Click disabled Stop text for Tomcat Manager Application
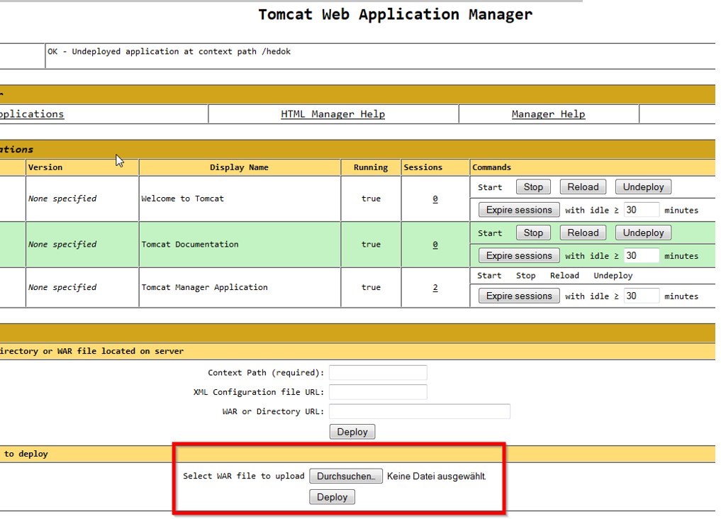Screen dimensions: 721x519 tap(525, 275)
